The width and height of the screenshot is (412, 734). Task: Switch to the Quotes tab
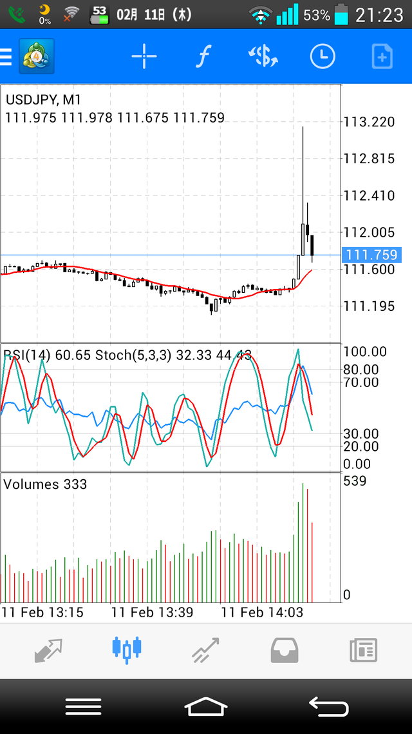48,651
